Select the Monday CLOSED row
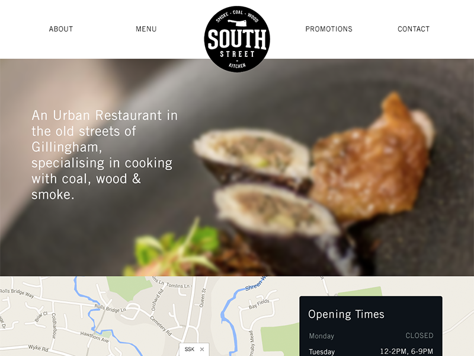The width and height of the screenshot is (474, 356). click(371, 336)
